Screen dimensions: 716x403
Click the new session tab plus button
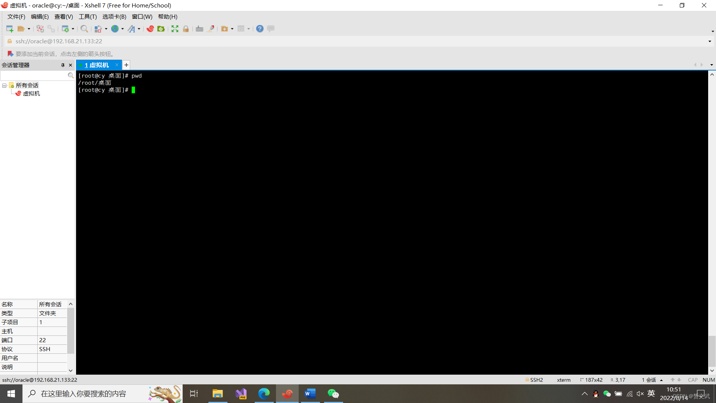click(x=126, y=65)
